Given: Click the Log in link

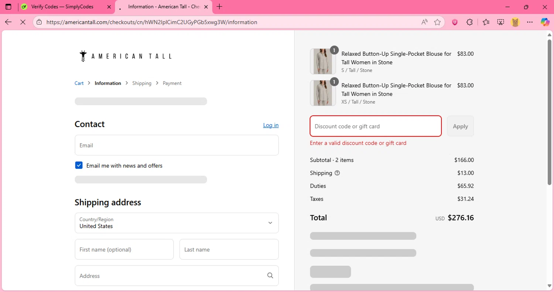Looking at the screenshot, I should point(271,125).
